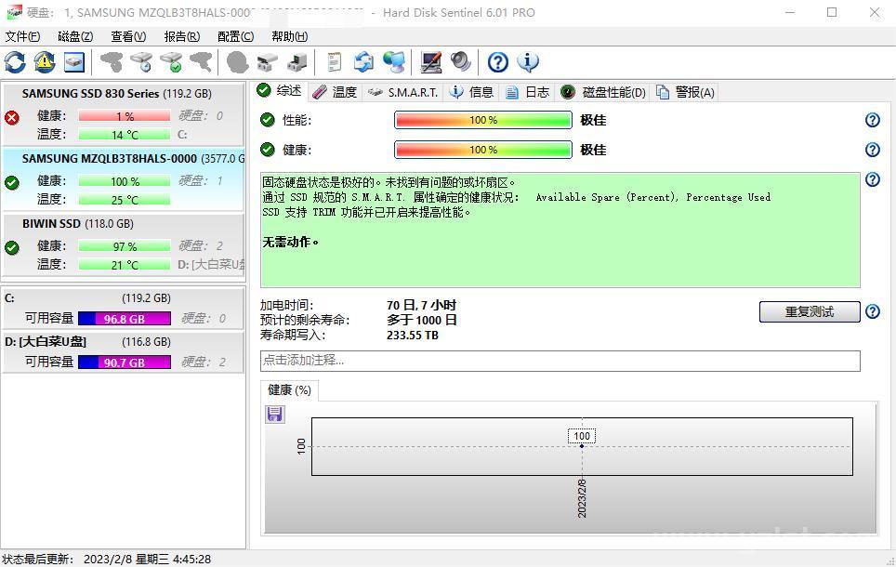Switch to the 信息 tab
The width and height of the screenshot is (896, 567).
[x=472, y=92]
